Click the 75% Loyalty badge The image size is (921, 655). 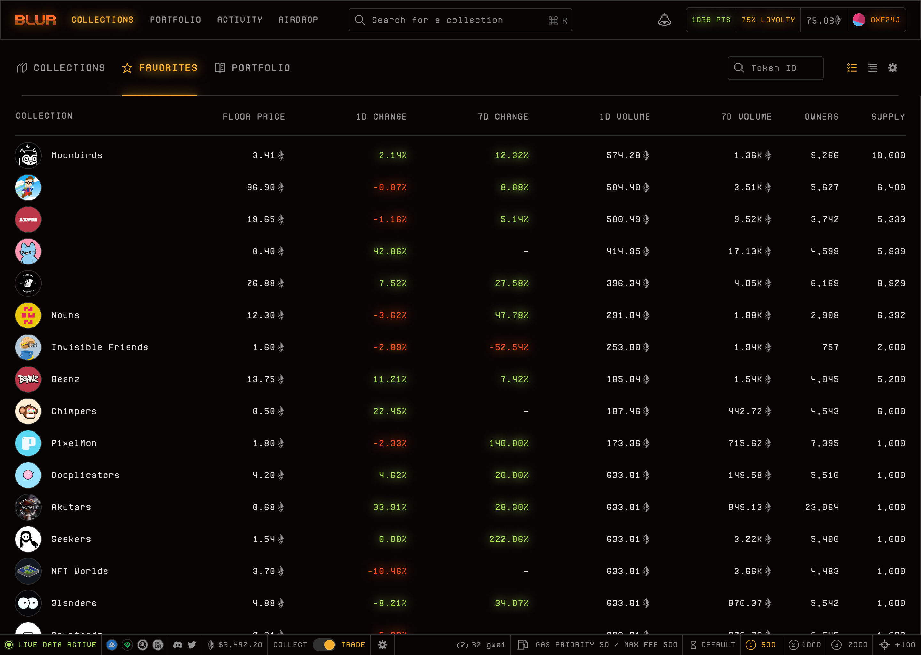[768, 20]
